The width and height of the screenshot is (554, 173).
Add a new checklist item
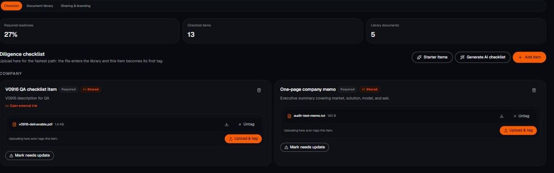(x=529, y=57)
